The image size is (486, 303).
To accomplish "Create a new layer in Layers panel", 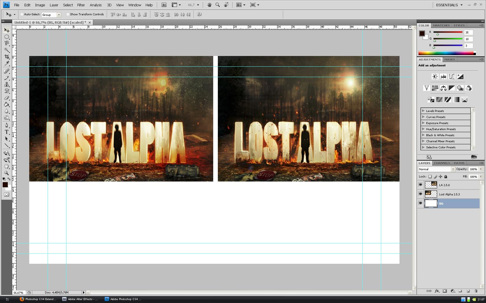I will (468, 291).
